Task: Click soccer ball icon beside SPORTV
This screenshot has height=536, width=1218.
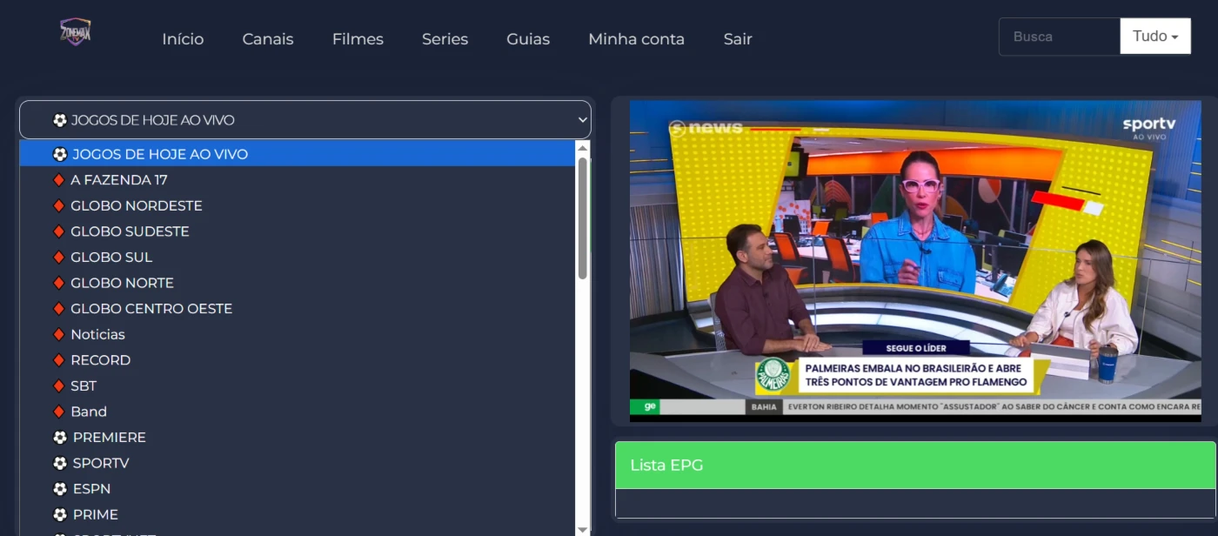Action: 60,463
